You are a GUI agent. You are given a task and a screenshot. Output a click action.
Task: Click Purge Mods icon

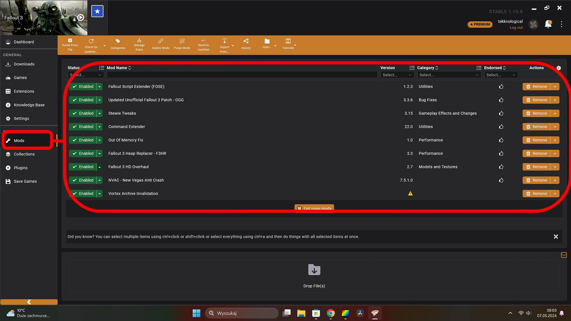pos(182,41)
